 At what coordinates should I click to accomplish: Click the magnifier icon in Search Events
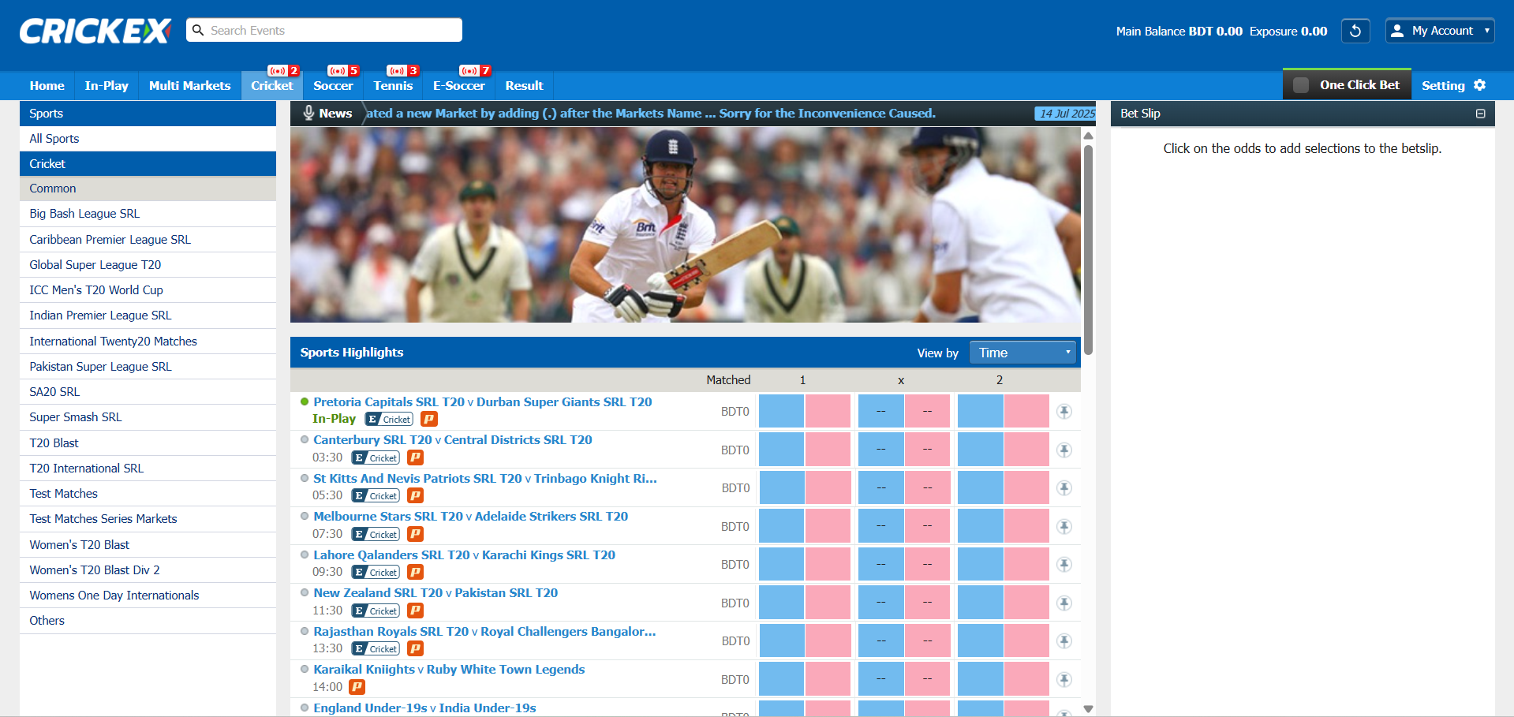[x=197, y=29]
